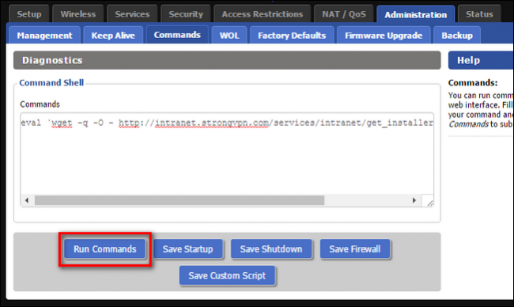Open the Setup tab
The height and width of the screenshot is (307, 514).
pyautogui.click(x=29, y=14)
